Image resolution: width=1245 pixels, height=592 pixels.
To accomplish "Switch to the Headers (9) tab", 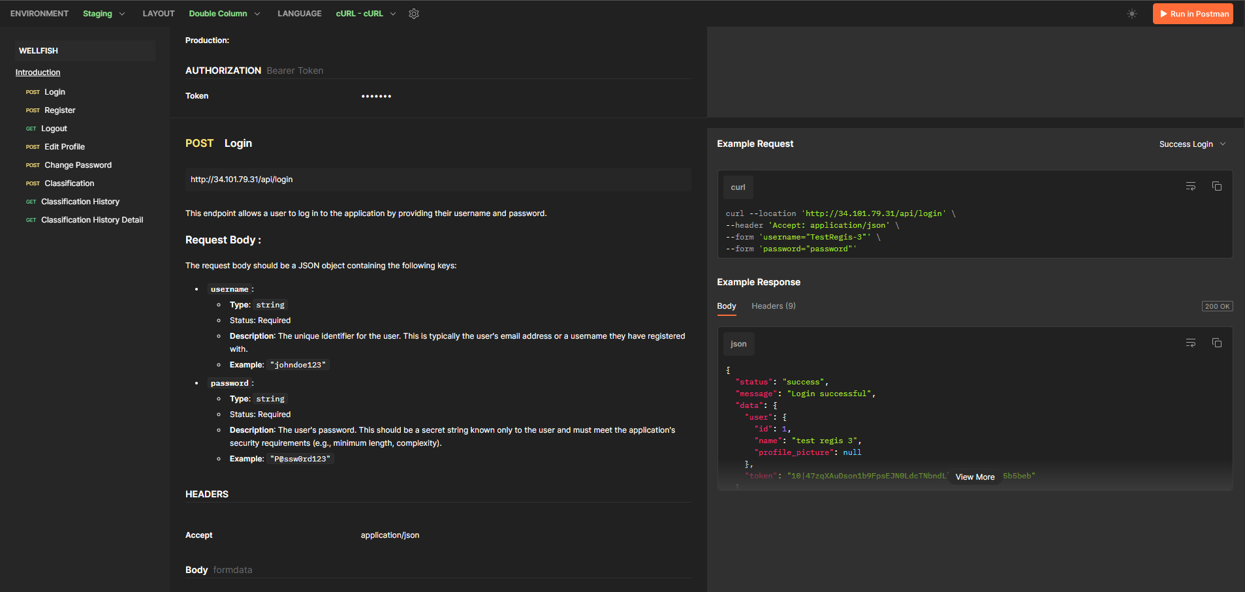I will pos(773,306).
